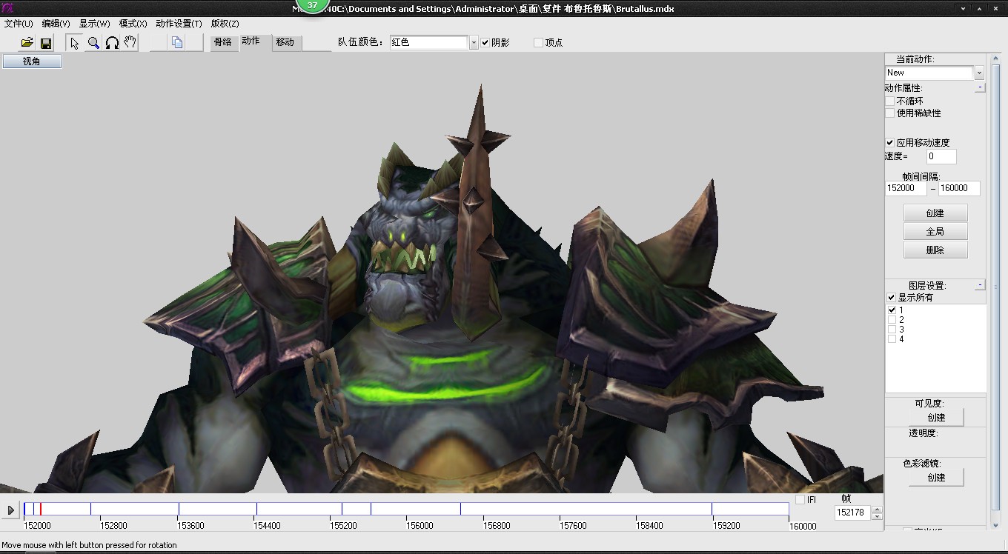
Task: Click the copy pages toolbar icon
Action: click(177, 43)
